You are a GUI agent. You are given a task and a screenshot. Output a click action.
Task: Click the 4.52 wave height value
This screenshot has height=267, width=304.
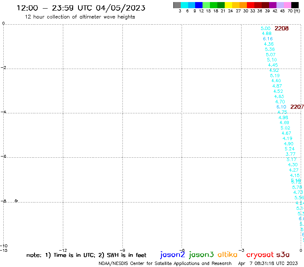pos(278,91)
